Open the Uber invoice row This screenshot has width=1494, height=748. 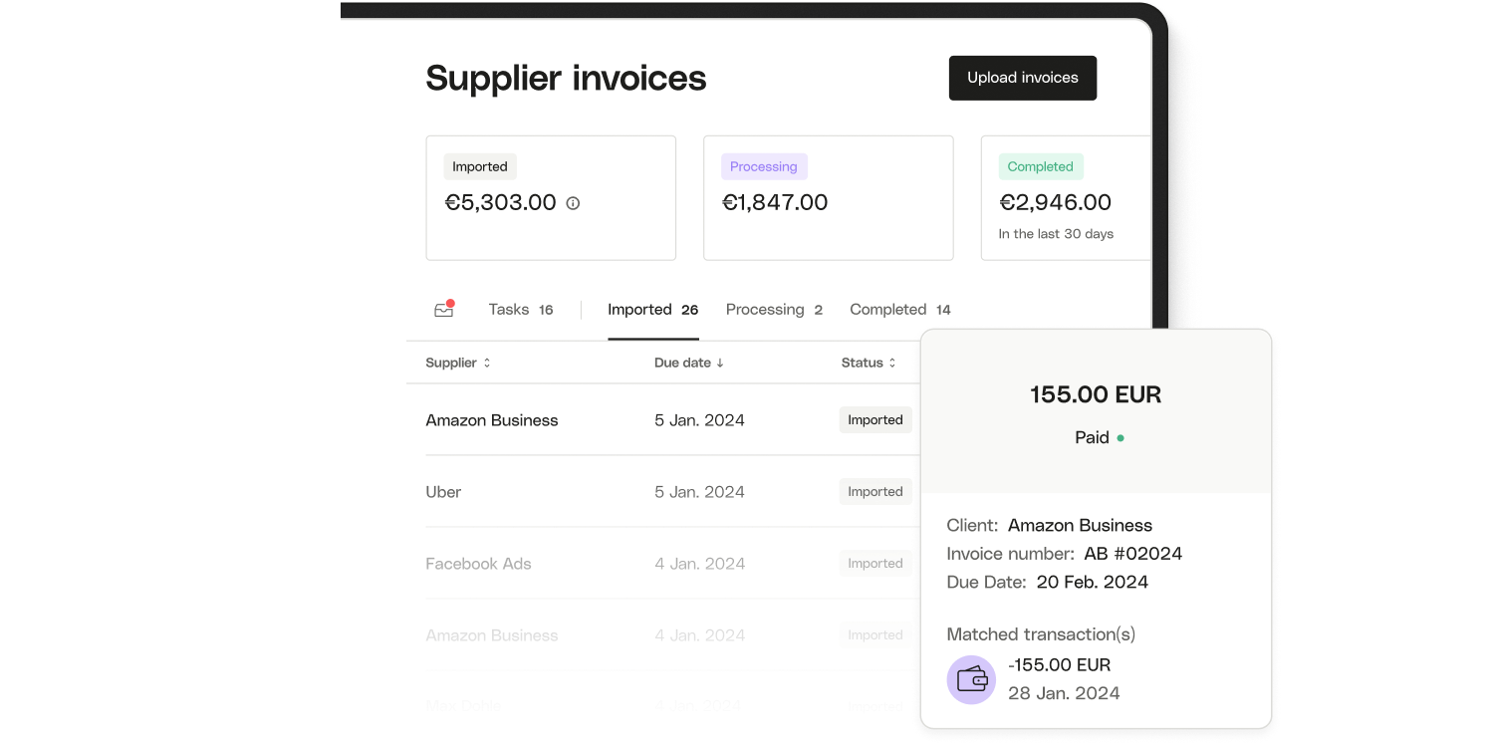[662, 492]
